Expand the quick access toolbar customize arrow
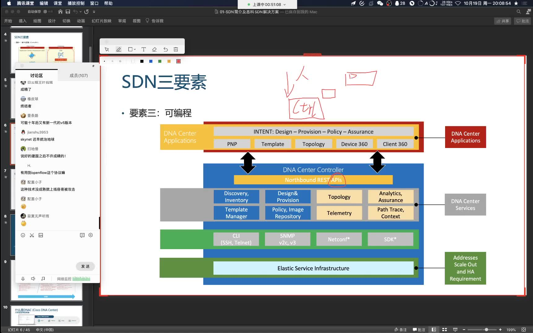Viewport: 533px width, 333px height. 94,12
